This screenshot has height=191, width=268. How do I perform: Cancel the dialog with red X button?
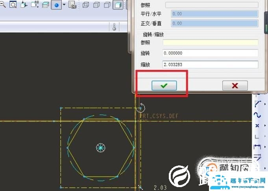[x=235, y=85]
